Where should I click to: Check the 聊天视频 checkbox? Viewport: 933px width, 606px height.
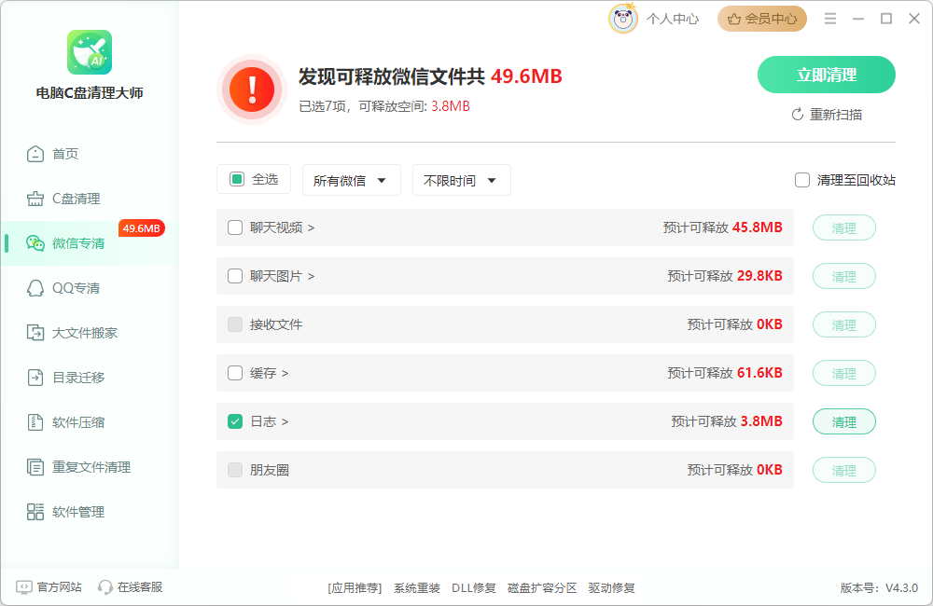click(235, 227)
